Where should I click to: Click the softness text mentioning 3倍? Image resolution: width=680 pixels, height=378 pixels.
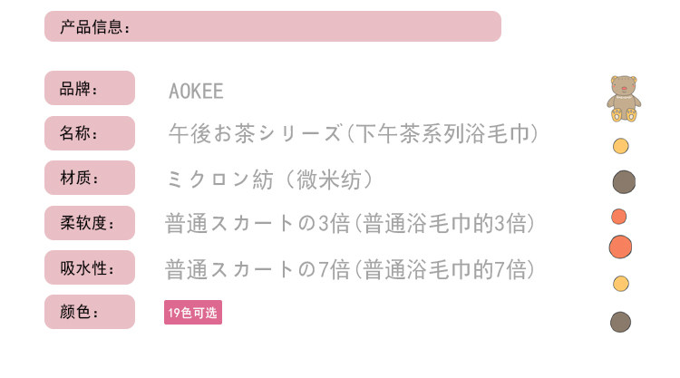350,224
